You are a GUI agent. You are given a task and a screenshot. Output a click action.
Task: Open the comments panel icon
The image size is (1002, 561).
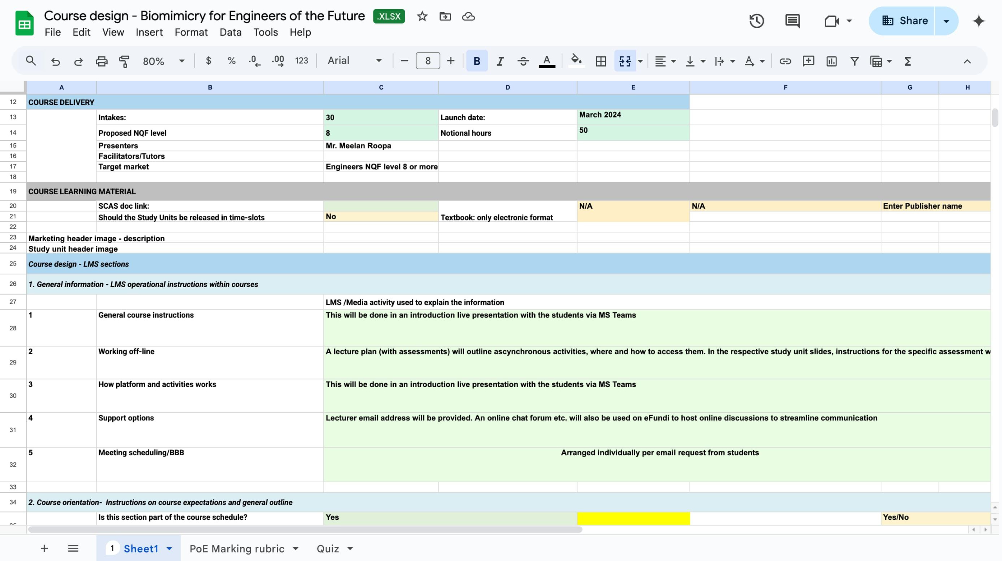[792, 21]
